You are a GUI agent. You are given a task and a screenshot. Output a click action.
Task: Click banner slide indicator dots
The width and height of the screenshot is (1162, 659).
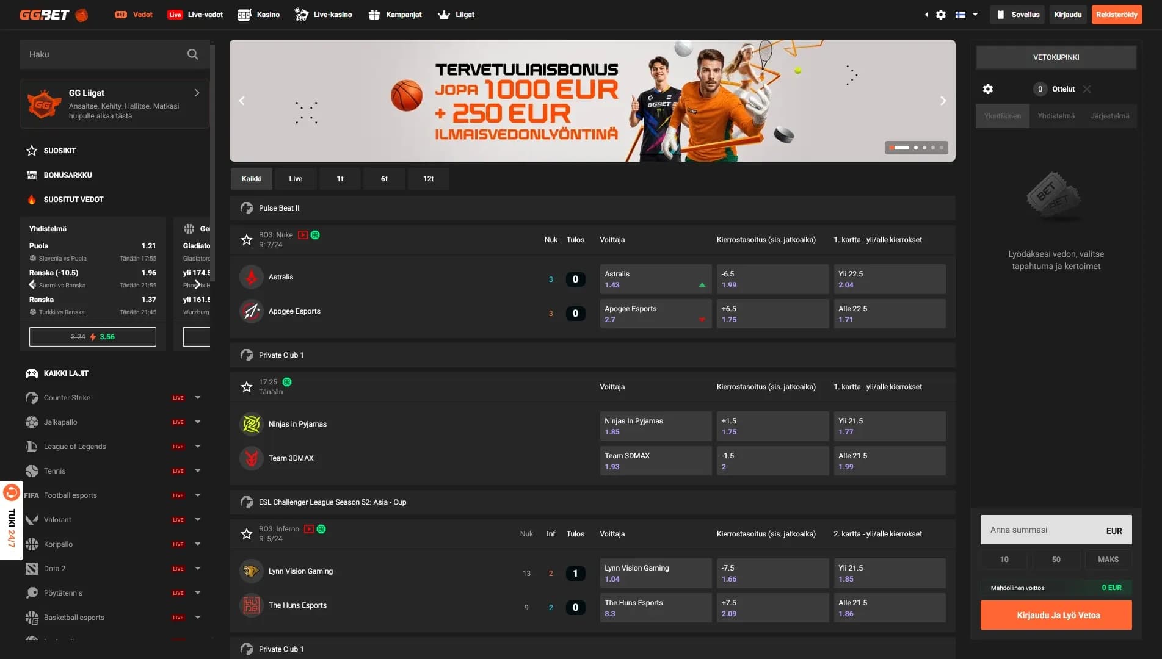(917, 148)
